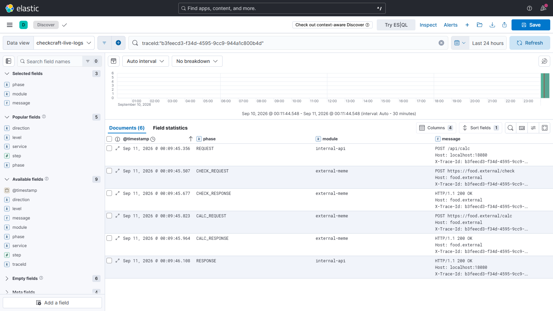
Task: Open the Auto interval dropdown
Action: [x=146, y=61]
